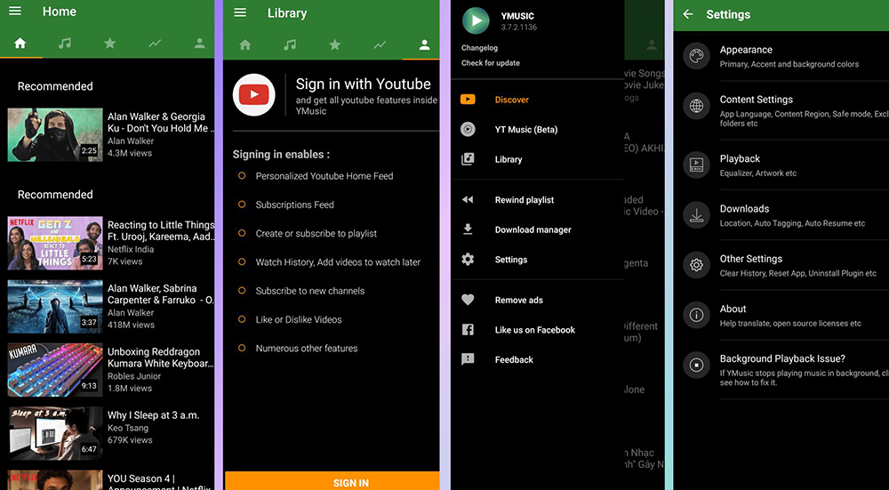Tap the music note tab on Home screen
889x490 pixels.
point(64,44)
